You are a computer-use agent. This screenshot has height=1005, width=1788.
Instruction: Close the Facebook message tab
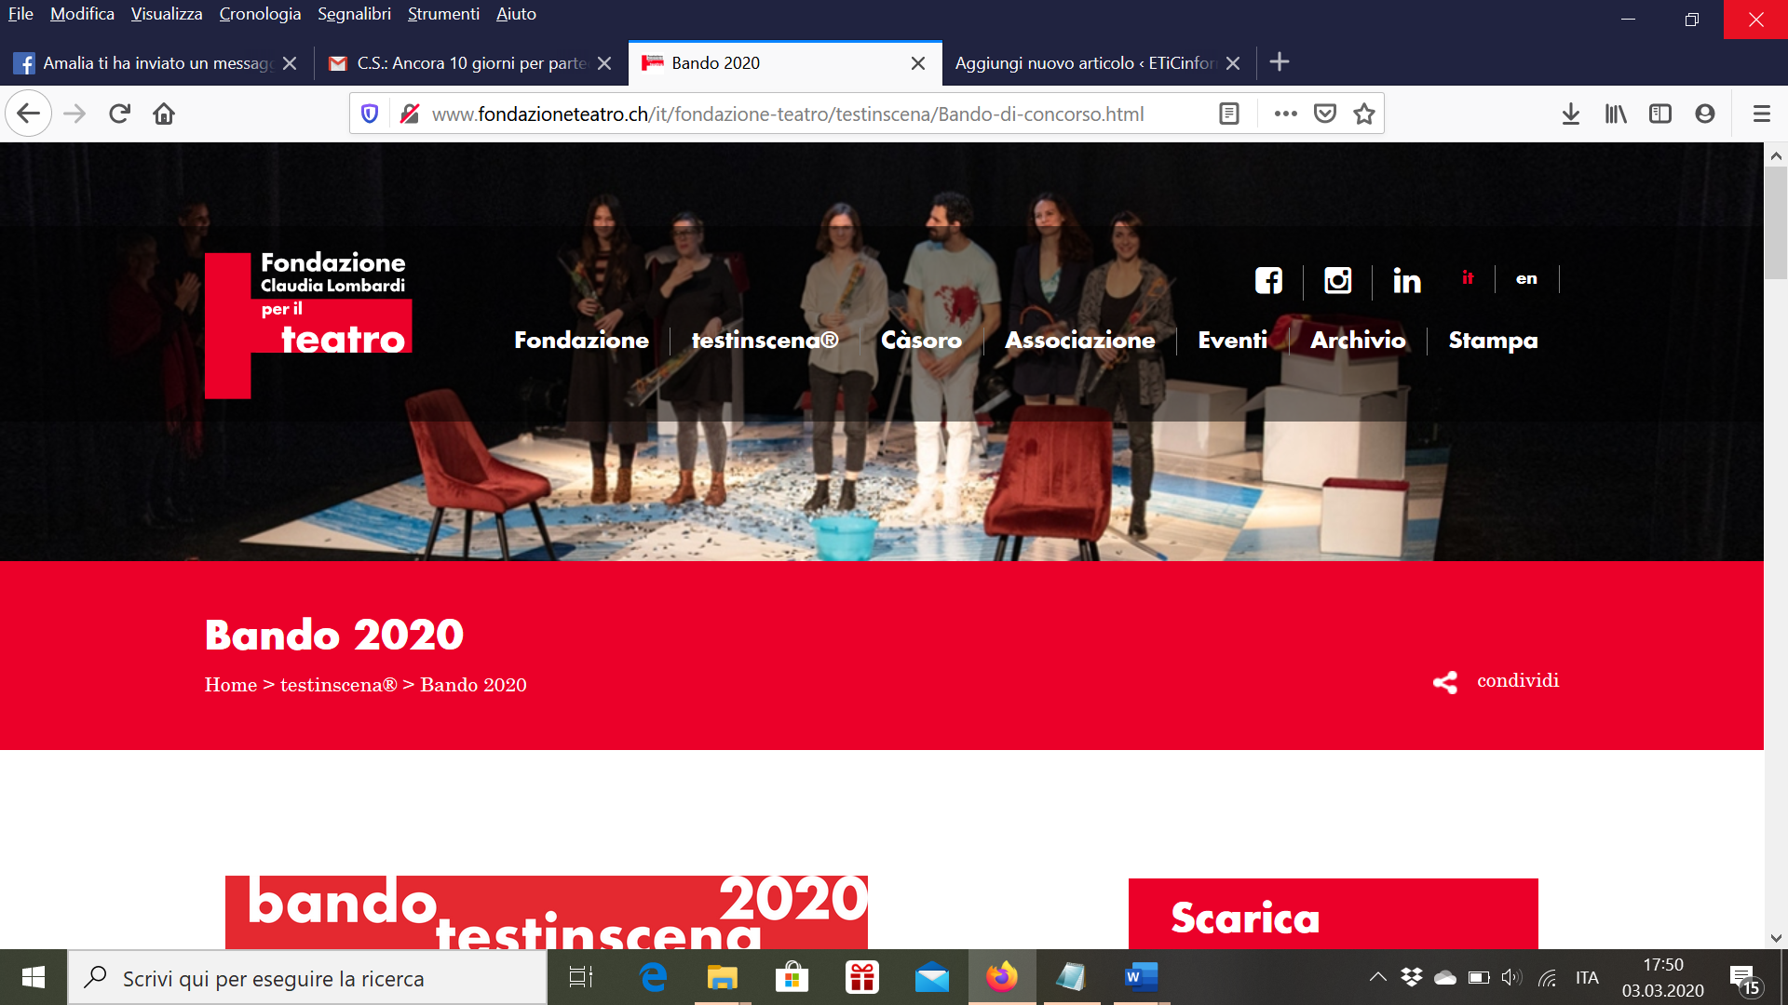point(290,63)
